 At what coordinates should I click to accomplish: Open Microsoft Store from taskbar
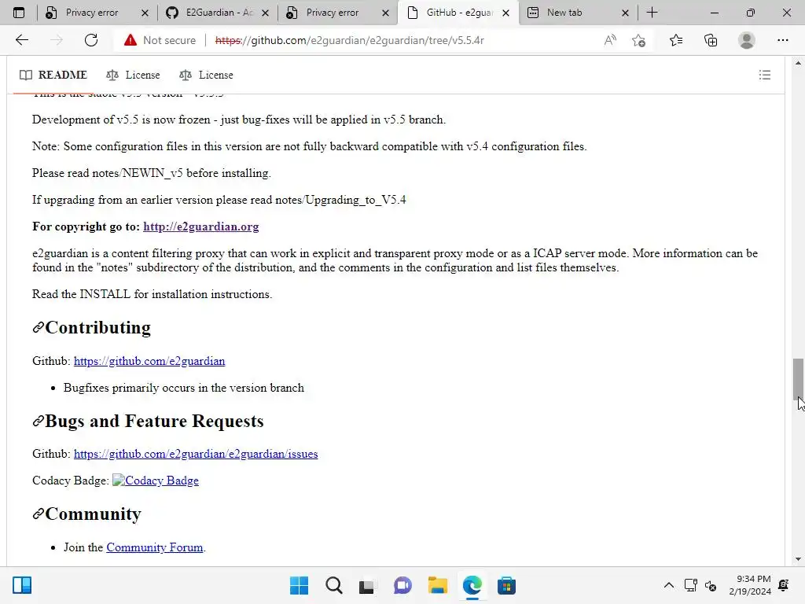506,585
